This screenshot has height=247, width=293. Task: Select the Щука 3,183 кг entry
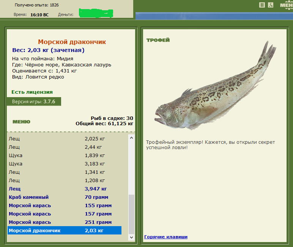[x=65, y=164]
